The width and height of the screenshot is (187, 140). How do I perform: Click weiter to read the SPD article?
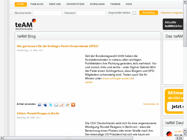coord(89,82)
